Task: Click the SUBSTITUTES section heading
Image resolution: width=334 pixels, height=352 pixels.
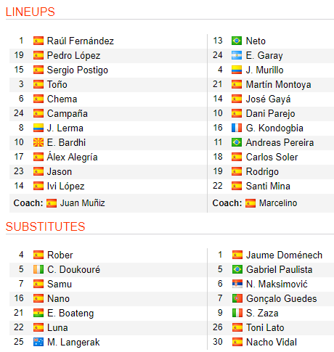Action: pyautogui.click(x=45, y=226)
